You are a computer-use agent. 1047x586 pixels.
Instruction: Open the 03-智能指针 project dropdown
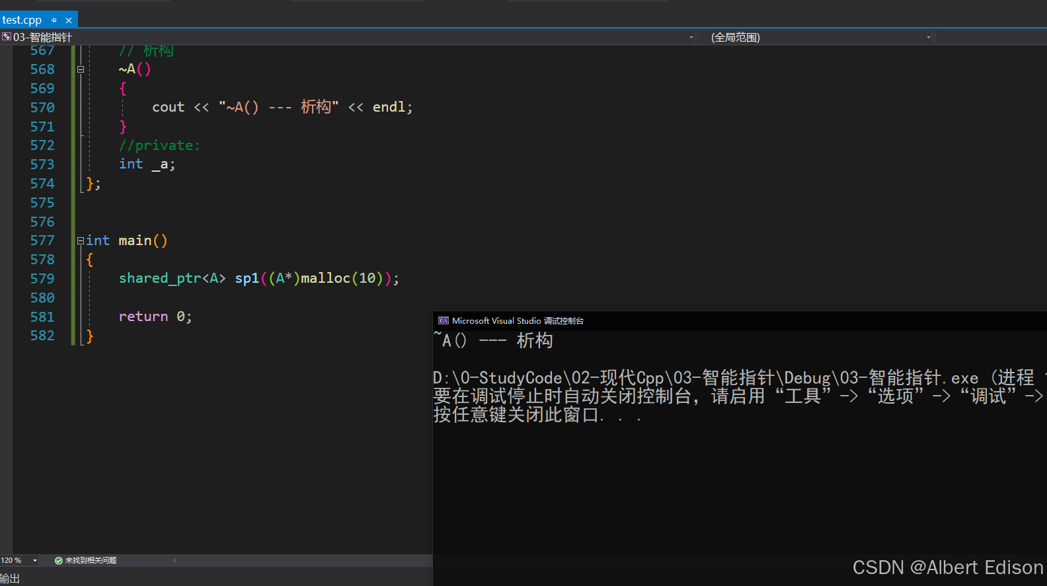(348, 37)
